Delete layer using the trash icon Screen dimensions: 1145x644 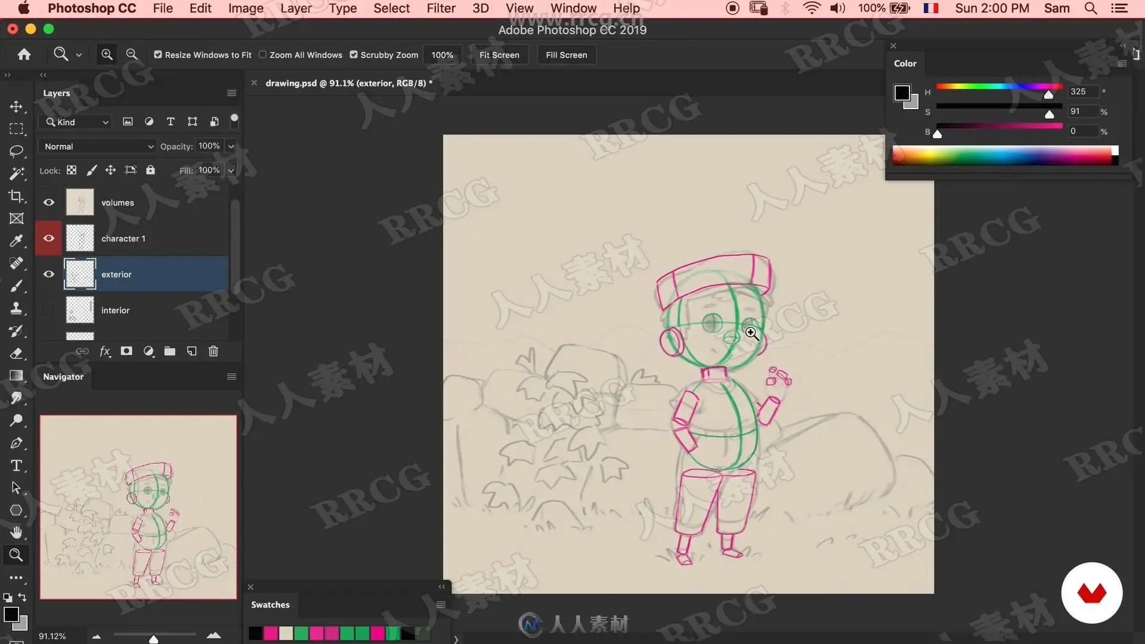tap(213, 351)
